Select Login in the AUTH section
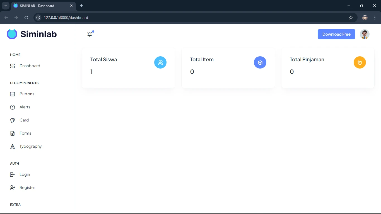Screen dimensions: 381x214 25,175
